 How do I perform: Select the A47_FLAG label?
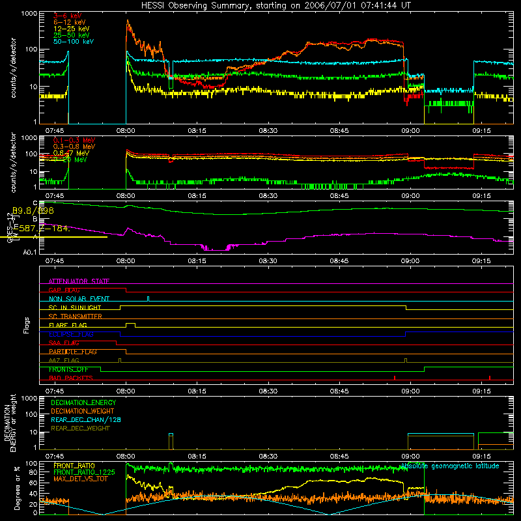pyautogui.click(x=64, y=360)
